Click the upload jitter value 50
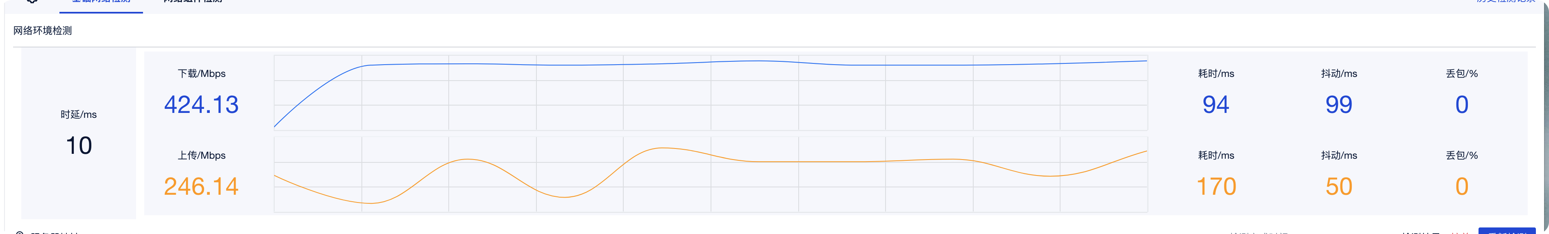Viewport: 1549px width, 234px height. point(1339,187)
